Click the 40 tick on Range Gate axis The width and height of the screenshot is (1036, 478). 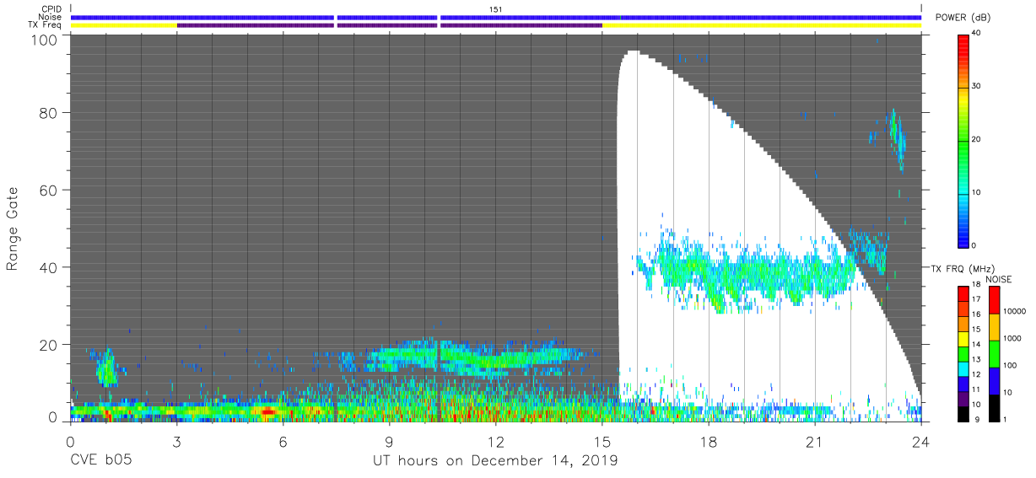(47, 267)
